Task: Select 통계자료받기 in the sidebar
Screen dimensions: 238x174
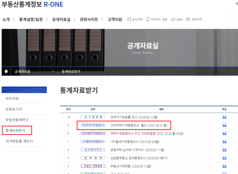Action: click(x=15, y=130)
